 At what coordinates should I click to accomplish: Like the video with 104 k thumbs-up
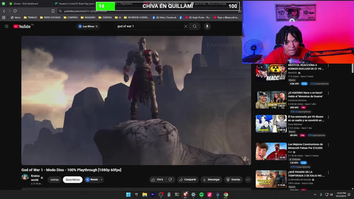pyautogui.click(x=157, y=180)
